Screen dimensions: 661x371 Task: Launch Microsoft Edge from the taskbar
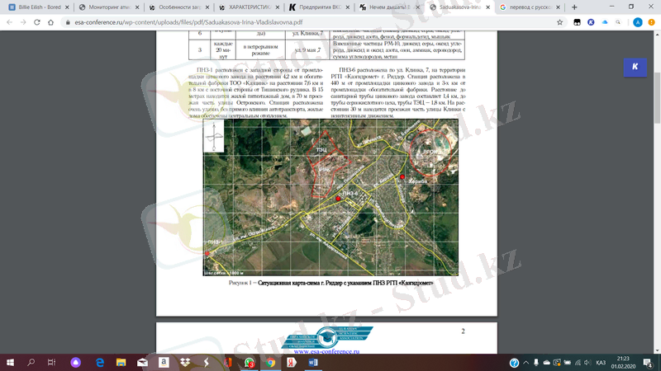tap(99, 362)
